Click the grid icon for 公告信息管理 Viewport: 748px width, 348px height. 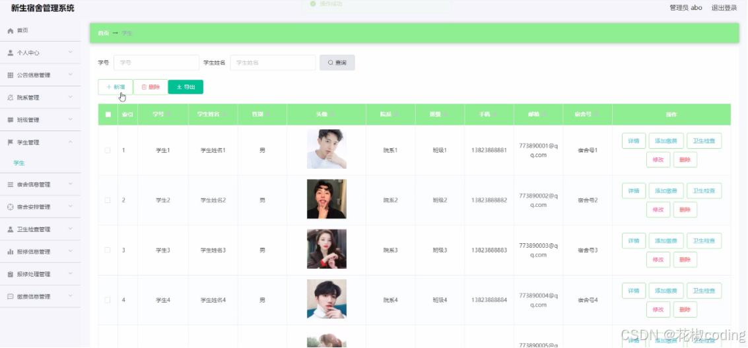click(11, 75)
